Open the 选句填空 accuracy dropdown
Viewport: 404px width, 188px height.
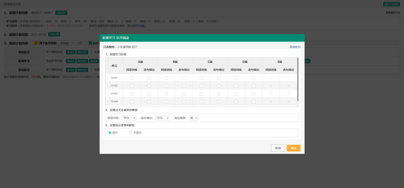pos(162,118)
